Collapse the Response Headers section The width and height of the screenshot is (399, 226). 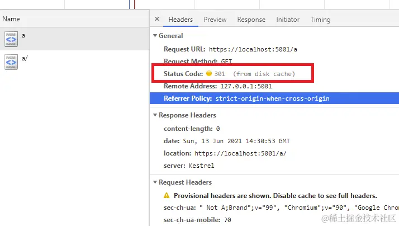[x=155, y=115]
